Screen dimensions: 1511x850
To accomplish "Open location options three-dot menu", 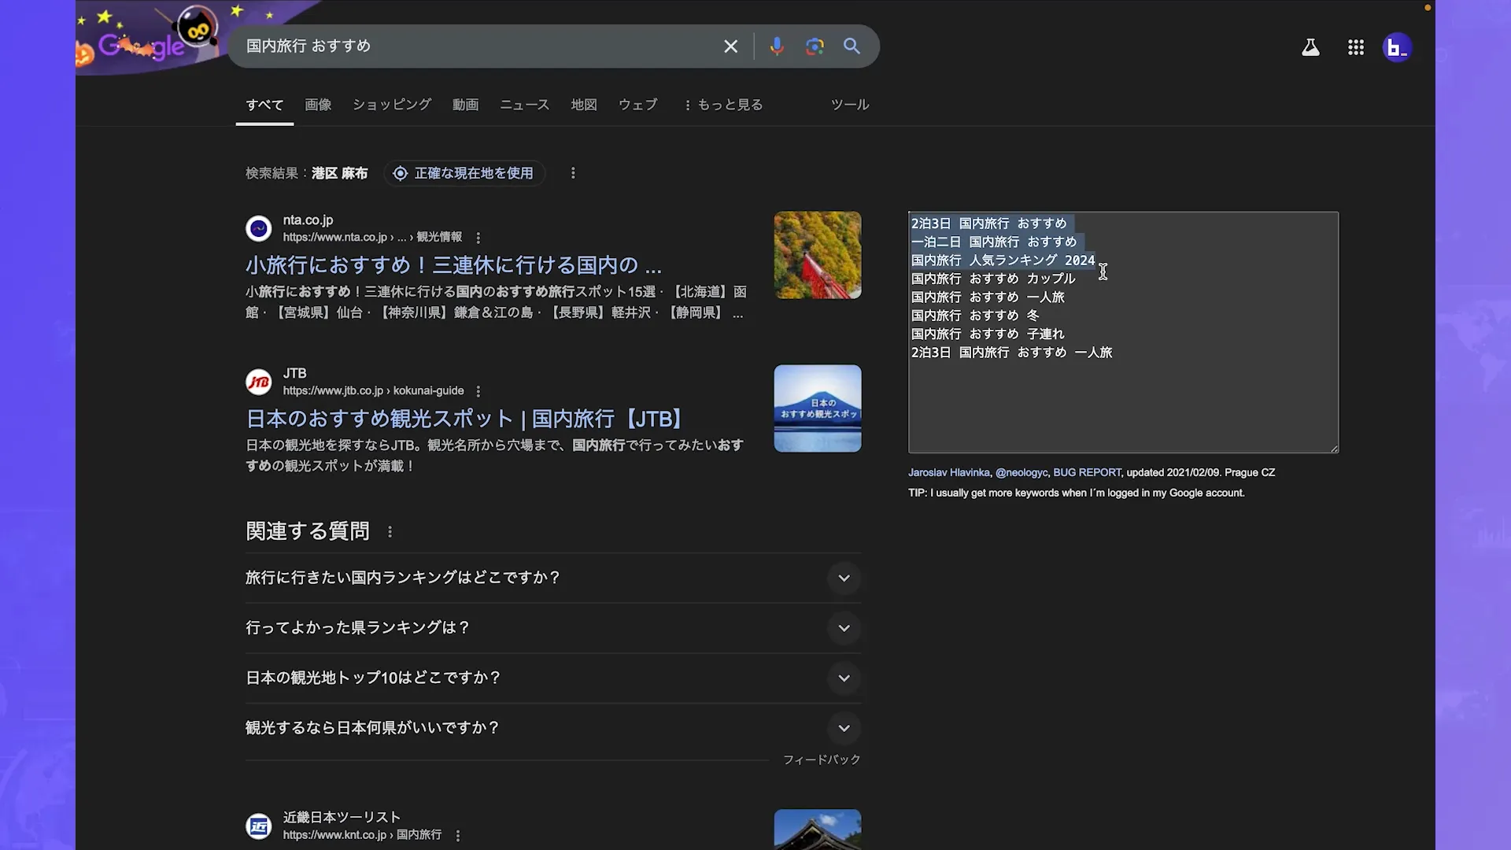I will [573, 173].
